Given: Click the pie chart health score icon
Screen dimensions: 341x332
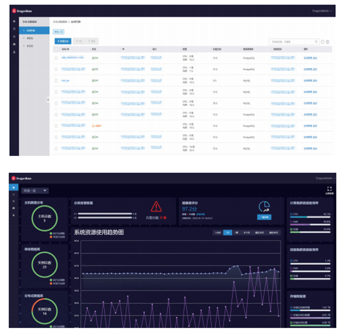Looking at the screenshot, I should pyautogui.click(x=264, y=206).
